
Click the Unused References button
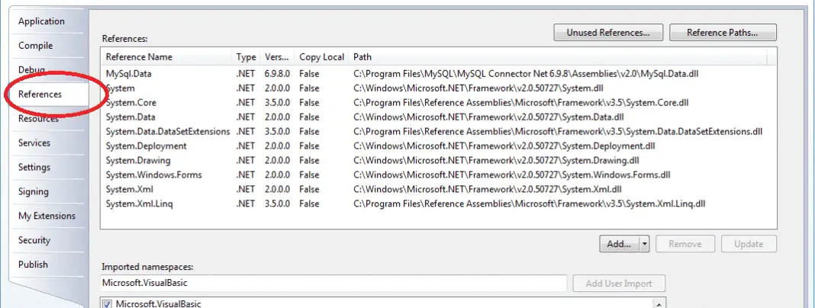pos(607,33)
